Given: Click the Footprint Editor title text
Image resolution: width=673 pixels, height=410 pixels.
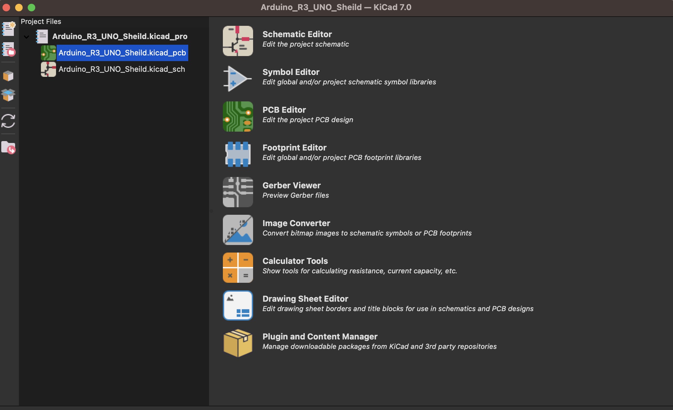Looking at the screenshot, I should click(294, 147).
